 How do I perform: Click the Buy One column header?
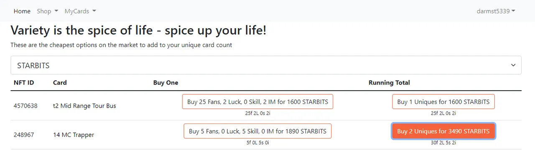point(166,82)
